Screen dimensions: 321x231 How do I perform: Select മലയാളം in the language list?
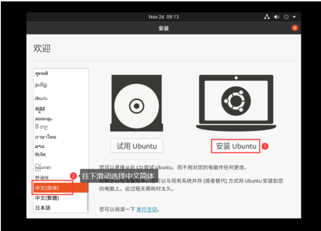point(61,119)
